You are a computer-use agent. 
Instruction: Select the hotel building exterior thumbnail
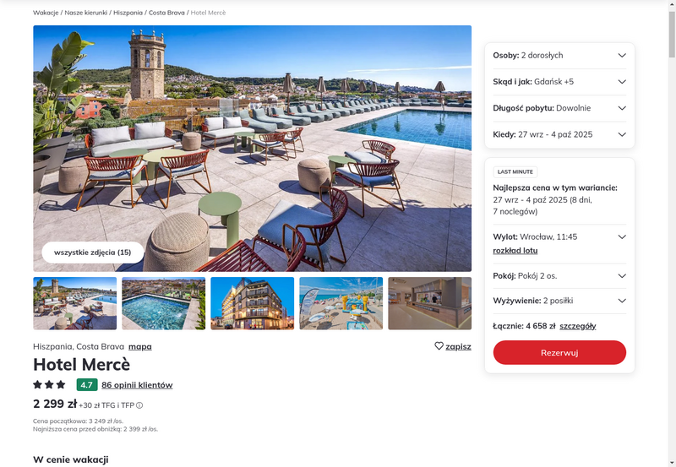point(252,303)
